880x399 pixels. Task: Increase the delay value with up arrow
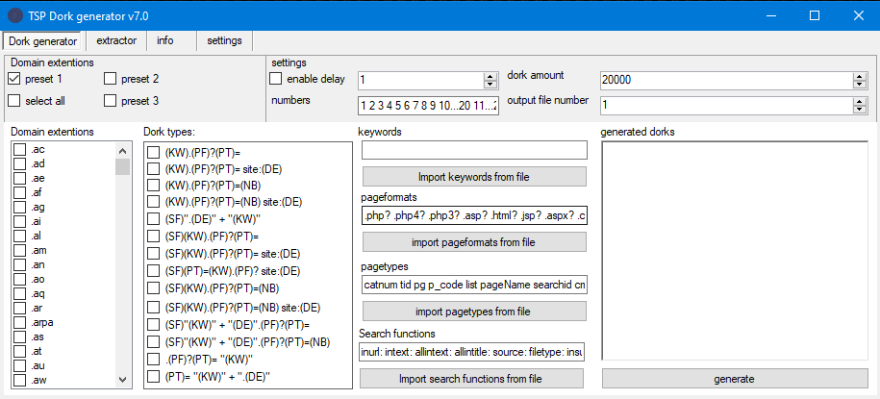[490, 77]
